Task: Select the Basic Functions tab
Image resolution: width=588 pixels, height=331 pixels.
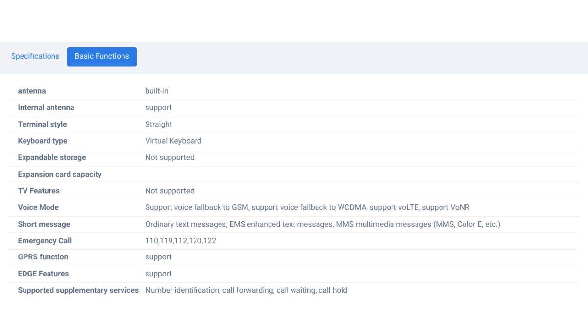Action: pyautogui.click(x=101, y=56)
